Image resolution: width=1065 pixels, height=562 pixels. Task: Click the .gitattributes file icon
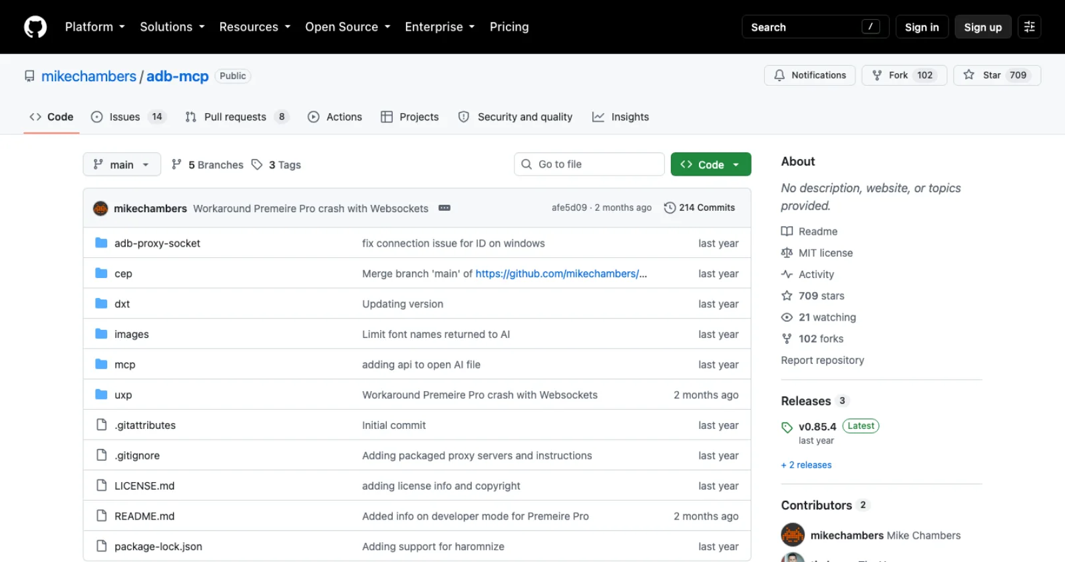tap(101, 425)
